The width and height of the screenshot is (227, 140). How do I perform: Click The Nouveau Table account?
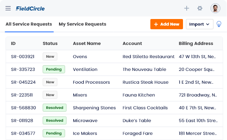click(x=144, y=69)
